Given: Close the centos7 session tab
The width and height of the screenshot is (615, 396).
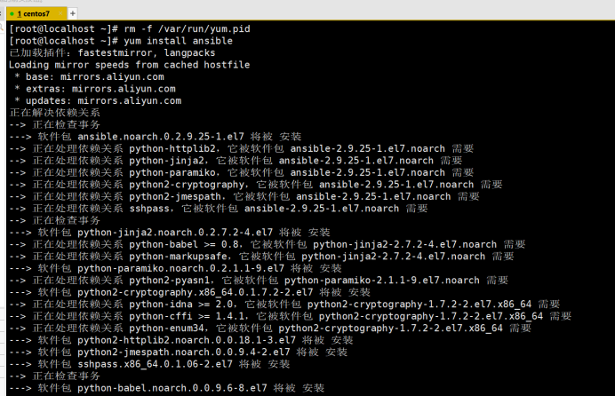Looking at the screenshot, I should coord(60,13).
